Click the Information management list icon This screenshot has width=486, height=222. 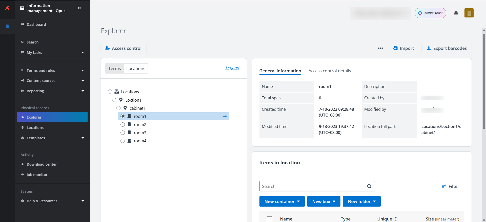point(22,8)
